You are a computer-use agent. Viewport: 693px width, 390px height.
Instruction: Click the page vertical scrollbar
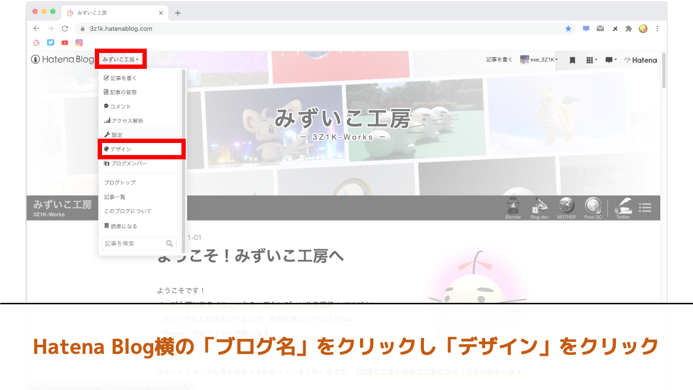coord(664,70)
